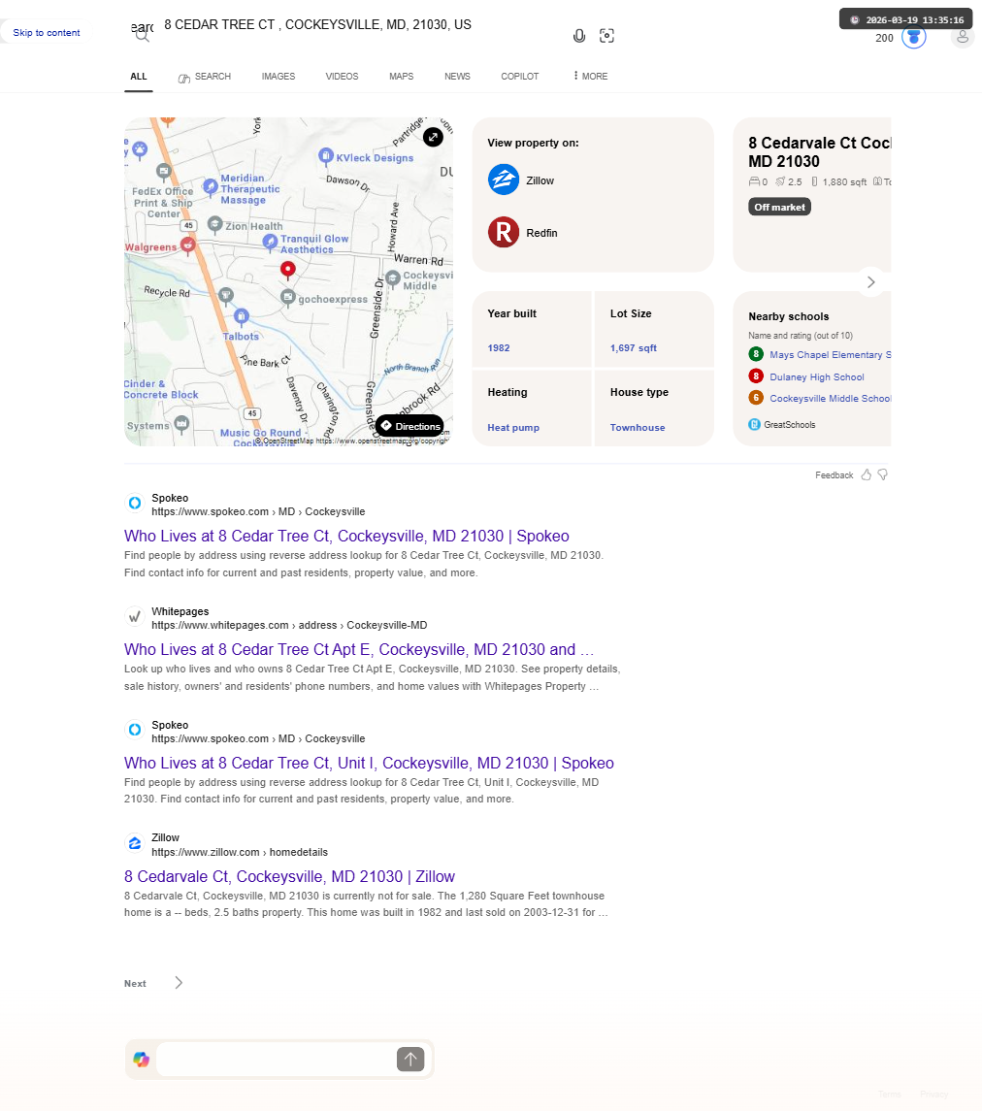Open the rewards medal icon
This screenshot has height=1111, width=982.
[914, 37]
